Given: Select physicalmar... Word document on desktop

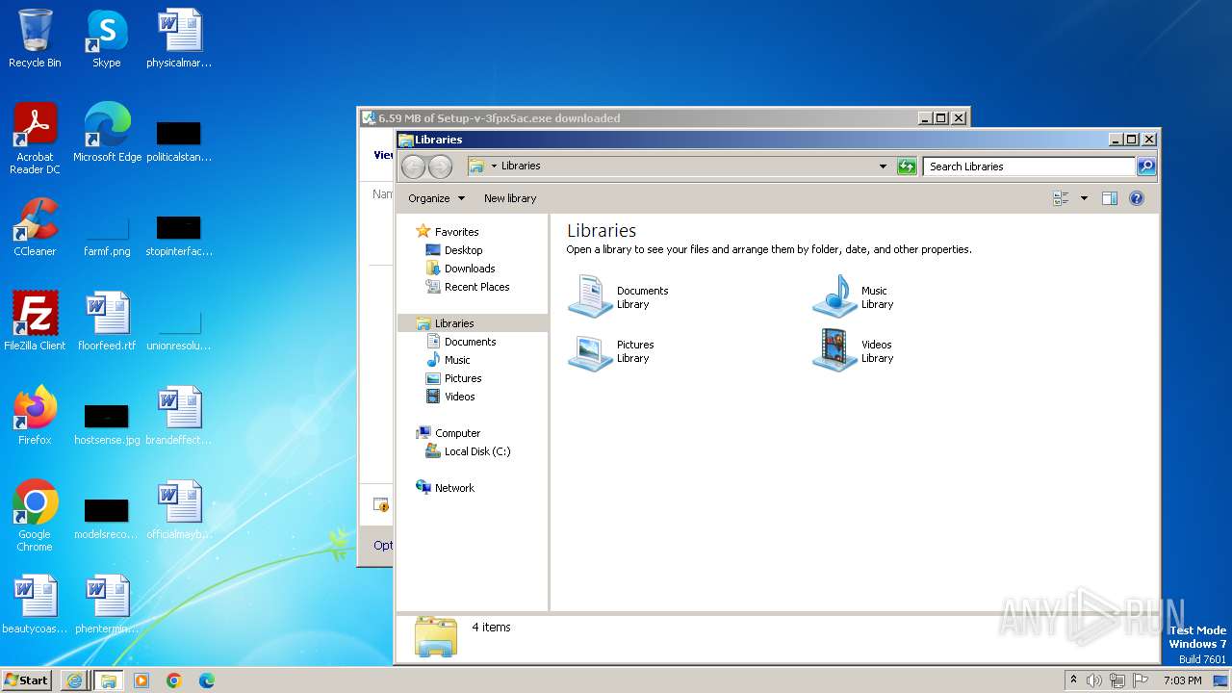Looking at the screenshot, I should pyautogui.click(x=179, y=38).
